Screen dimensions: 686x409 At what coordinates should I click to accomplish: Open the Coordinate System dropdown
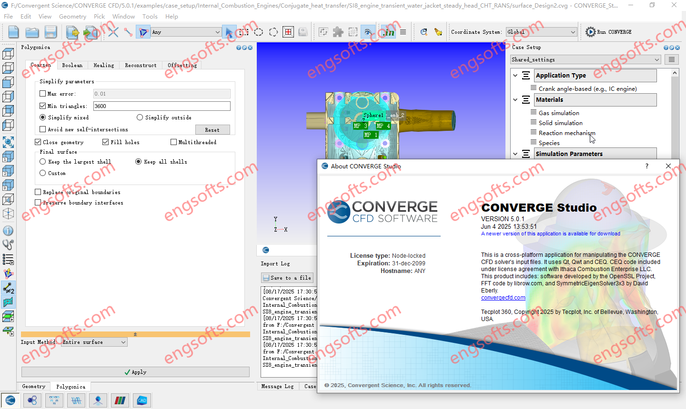coord(541,32)
